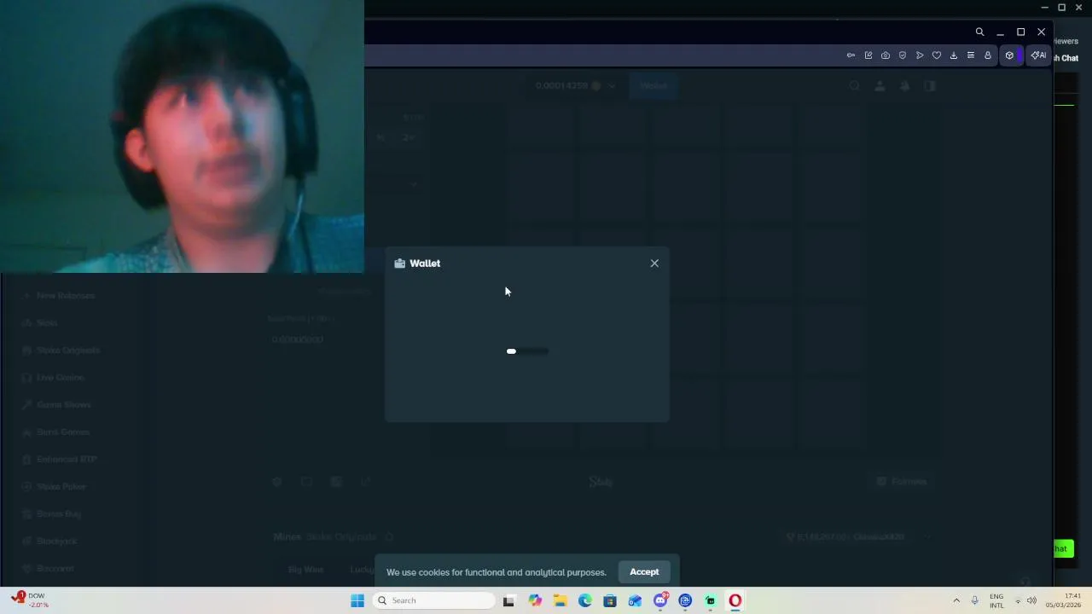
Task: Open the edit page note icon
Action: [868, 55]
